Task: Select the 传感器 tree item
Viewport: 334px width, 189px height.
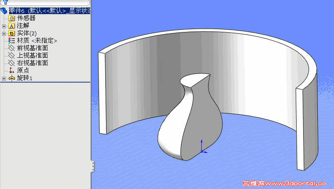Action: (x=26, y=18)
